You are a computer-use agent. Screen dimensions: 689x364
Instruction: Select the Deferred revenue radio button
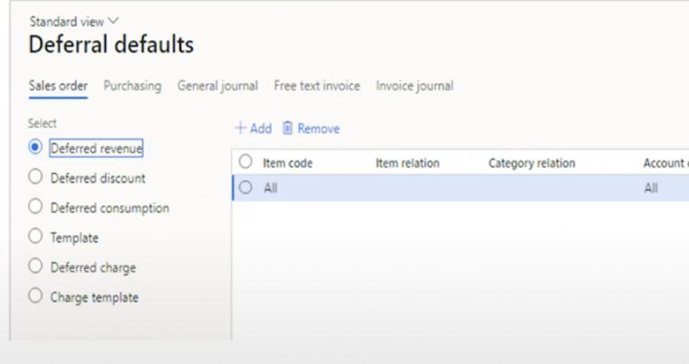35,147
